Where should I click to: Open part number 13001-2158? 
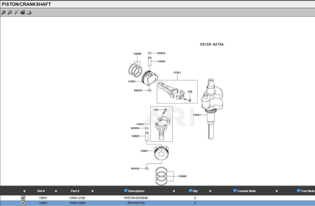click(x=77, y=198)
